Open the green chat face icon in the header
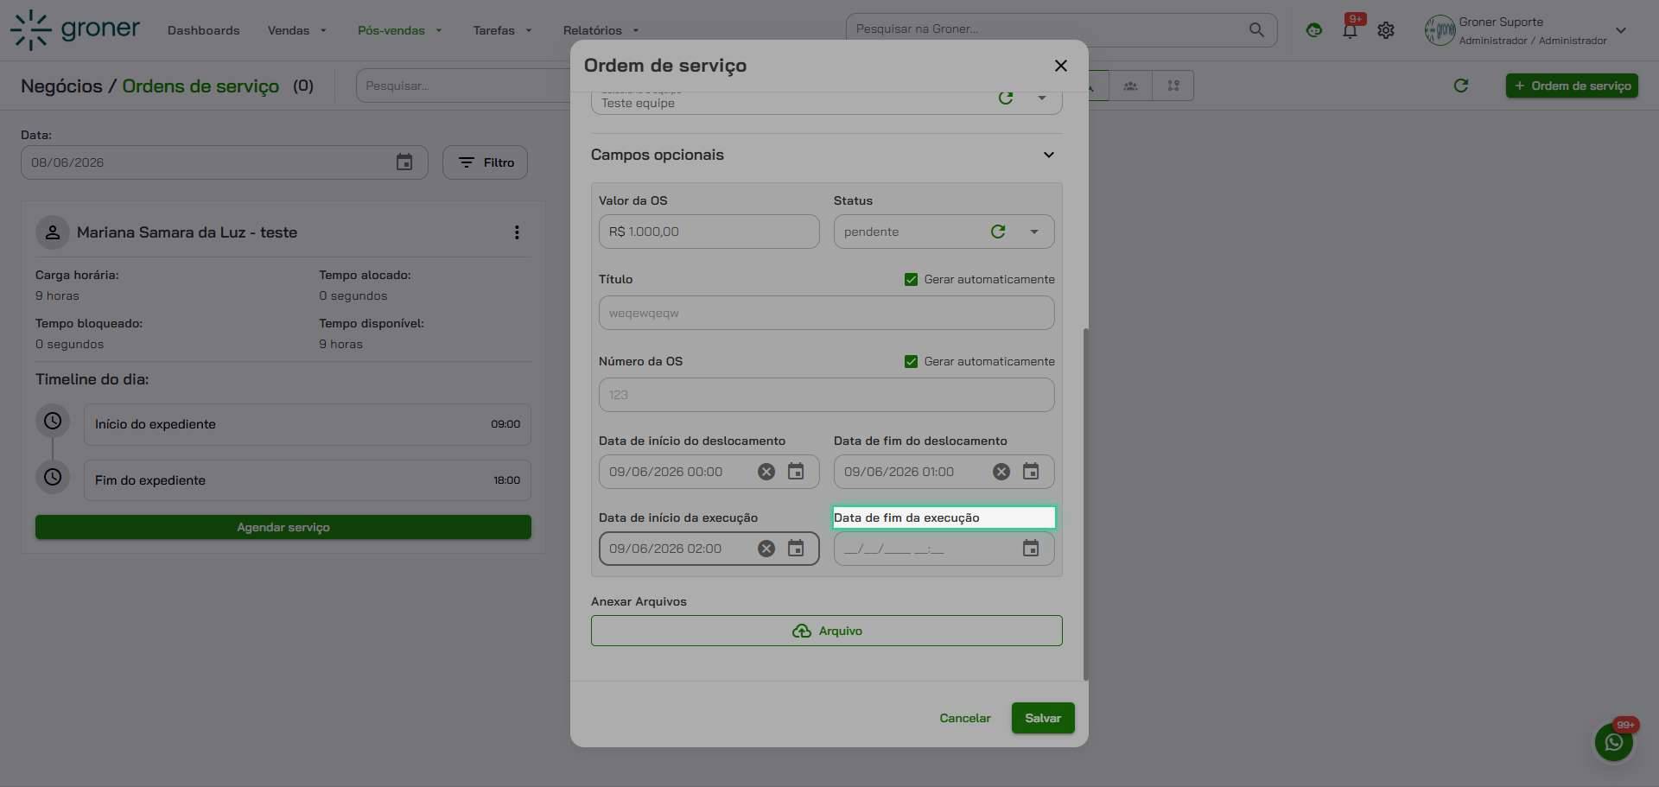Image resolution: width=1659 pixels, height=787 pixels. point(1313,30)
